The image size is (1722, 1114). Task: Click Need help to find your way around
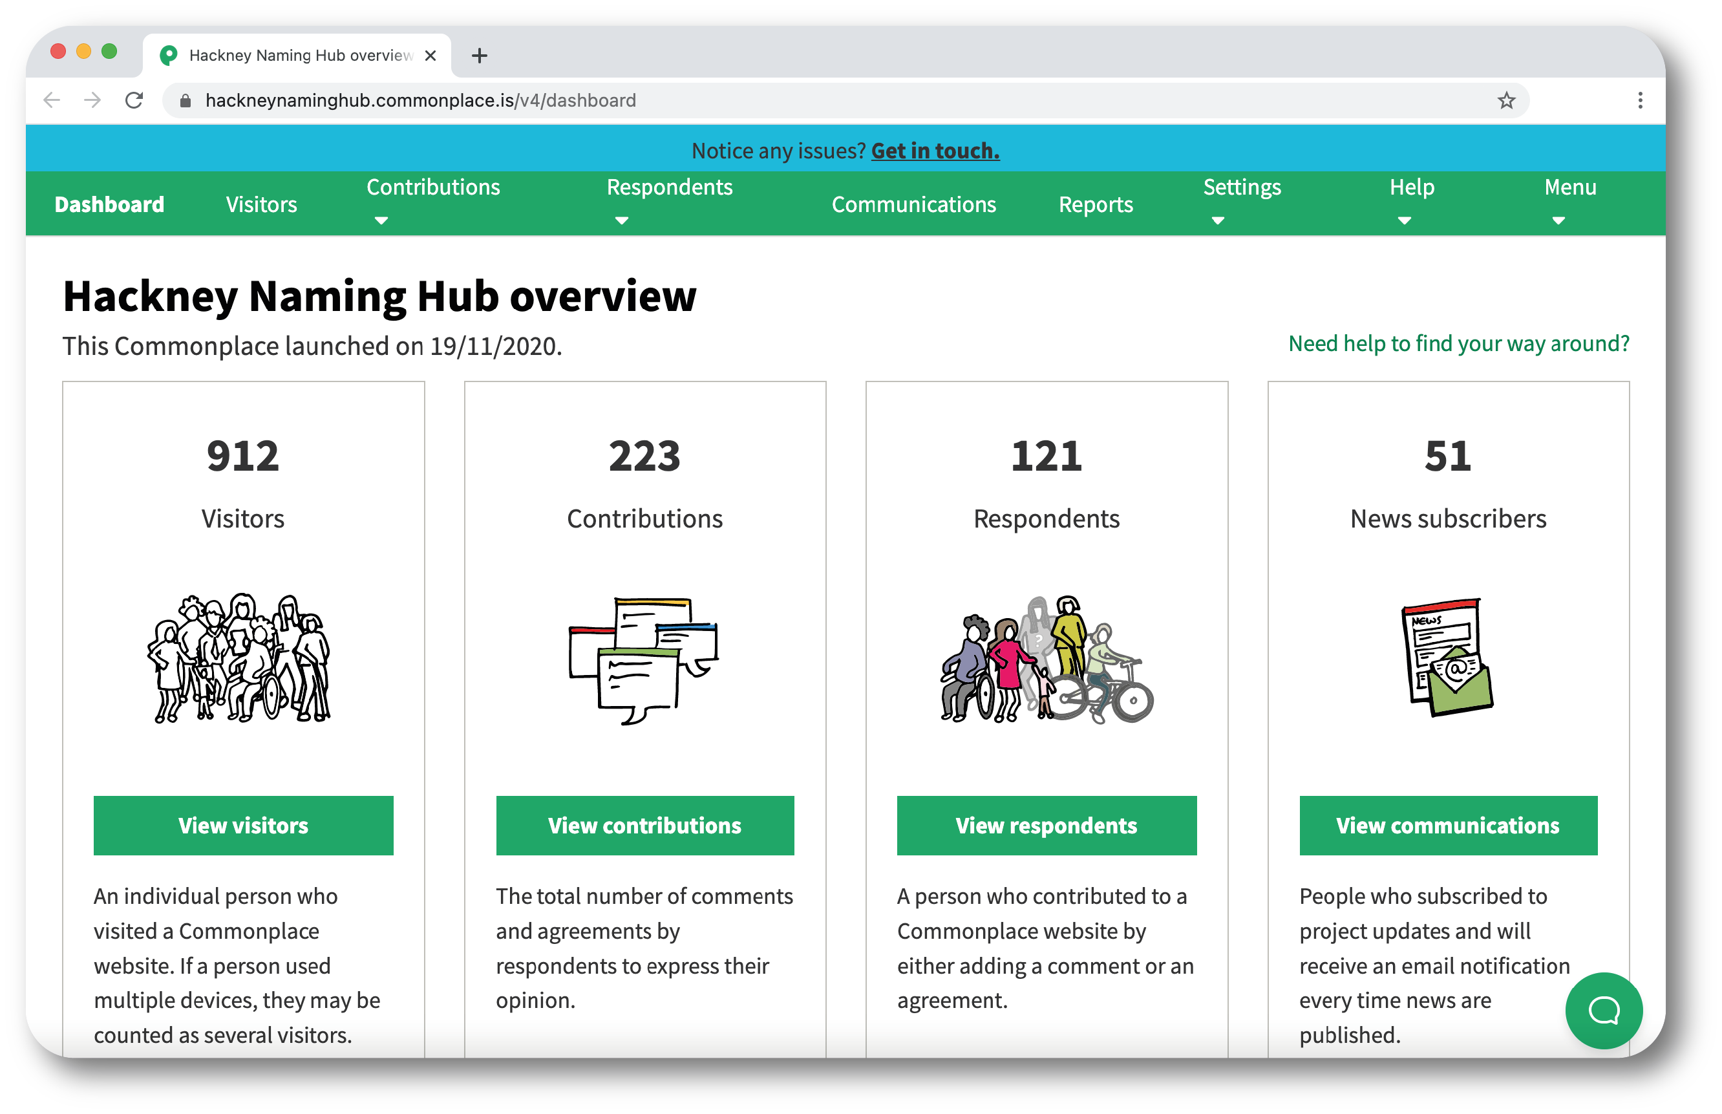click(x=1458, y=343)
